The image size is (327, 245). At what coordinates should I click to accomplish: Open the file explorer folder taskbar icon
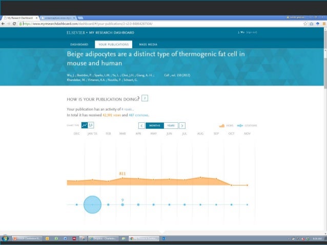pyautogui.click(x=124, y=238)
